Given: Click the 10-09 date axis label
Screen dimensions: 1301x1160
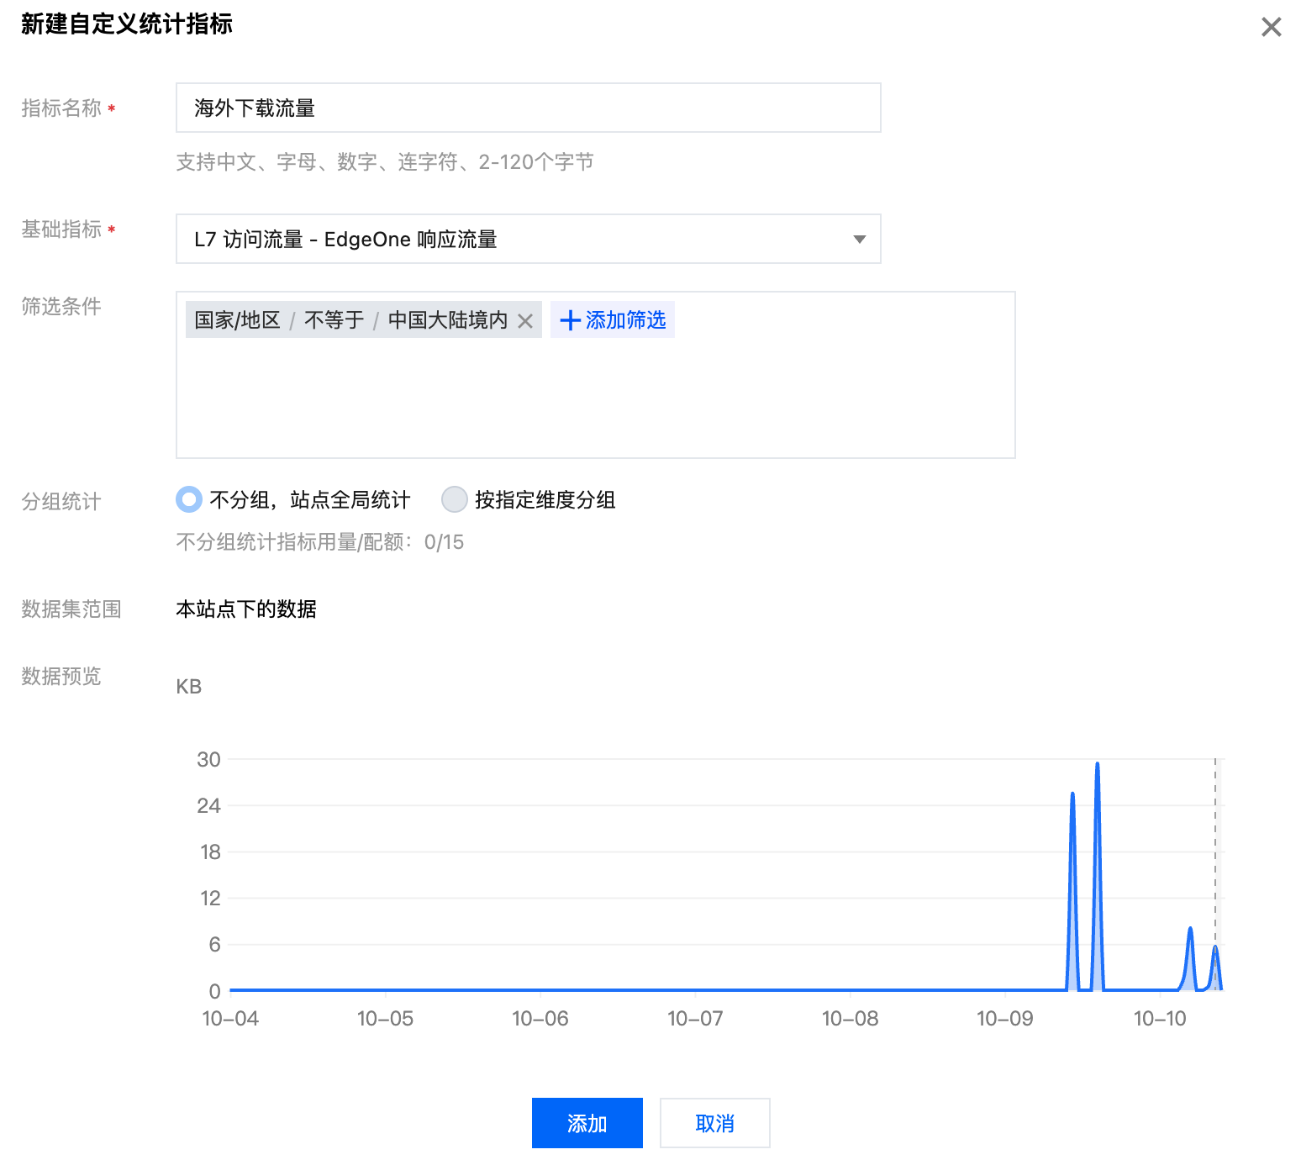Looking at the screenshot, I should (x=1004, y=1019).
